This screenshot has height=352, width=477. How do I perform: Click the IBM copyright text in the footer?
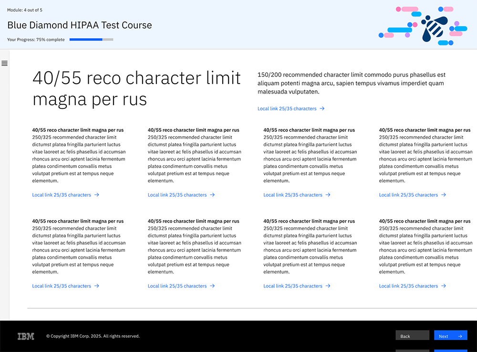tap(93, 336)
